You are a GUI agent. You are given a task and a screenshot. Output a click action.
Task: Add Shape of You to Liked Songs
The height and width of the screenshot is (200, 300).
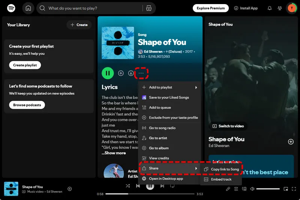pyautogui.click(x=121, y=73)
